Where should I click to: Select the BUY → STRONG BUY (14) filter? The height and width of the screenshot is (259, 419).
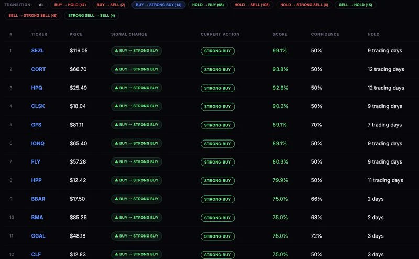tap(159, 5)
